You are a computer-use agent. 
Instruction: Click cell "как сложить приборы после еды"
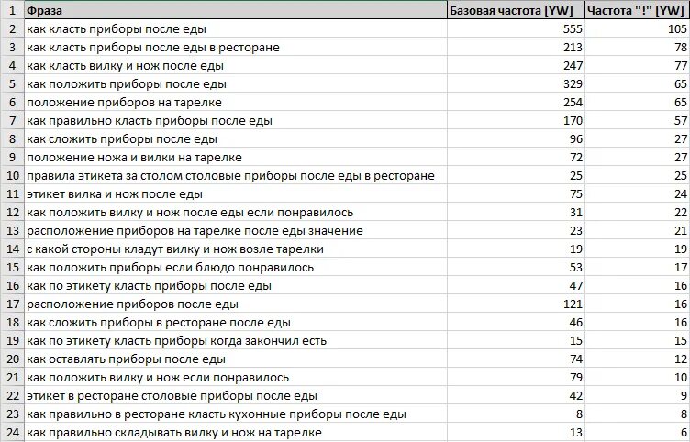[236, 139]
